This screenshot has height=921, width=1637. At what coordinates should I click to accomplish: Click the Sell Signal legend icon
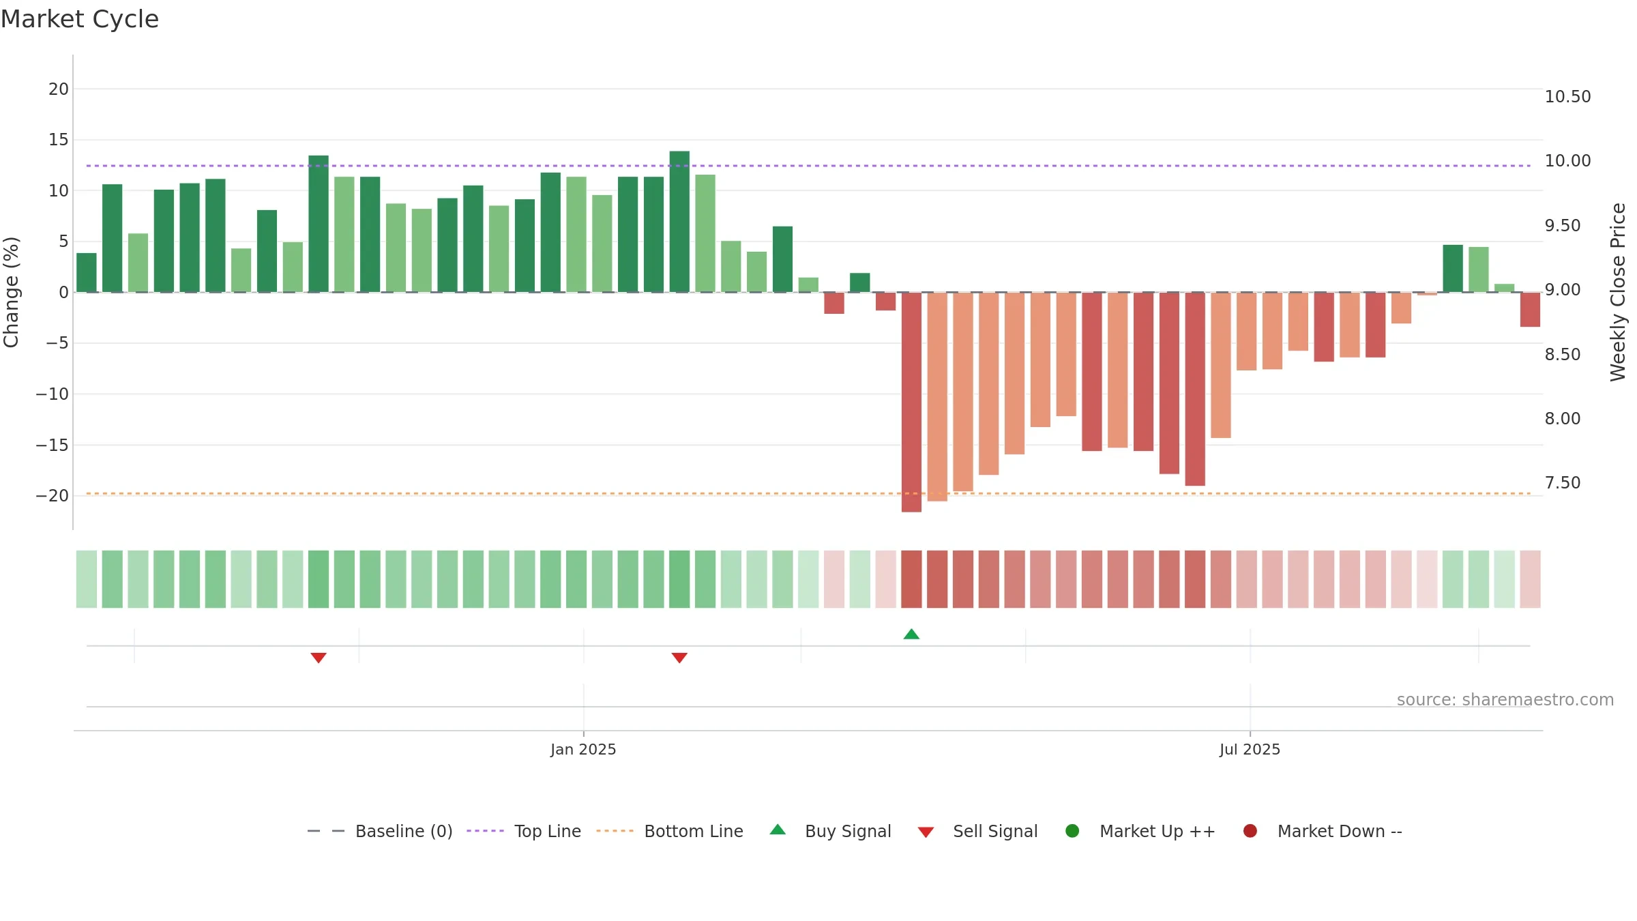[x=926, y=832]
